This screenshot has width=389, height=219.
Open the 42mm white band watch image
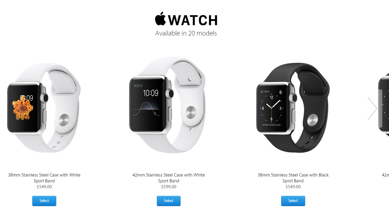click(x=168, y=105)
